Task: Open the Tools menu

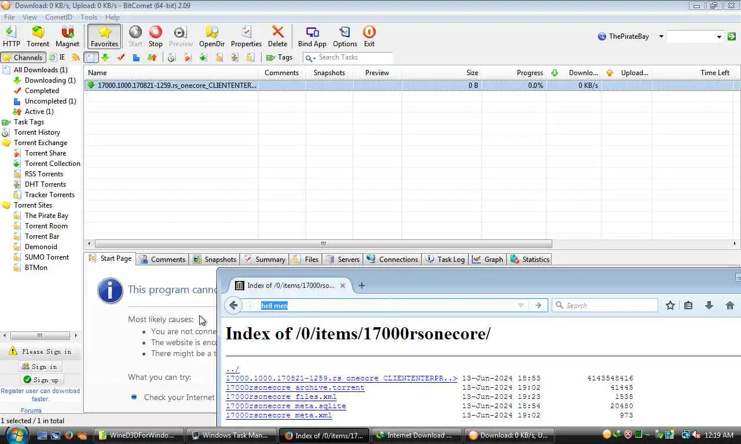Action: click(89, 17)
